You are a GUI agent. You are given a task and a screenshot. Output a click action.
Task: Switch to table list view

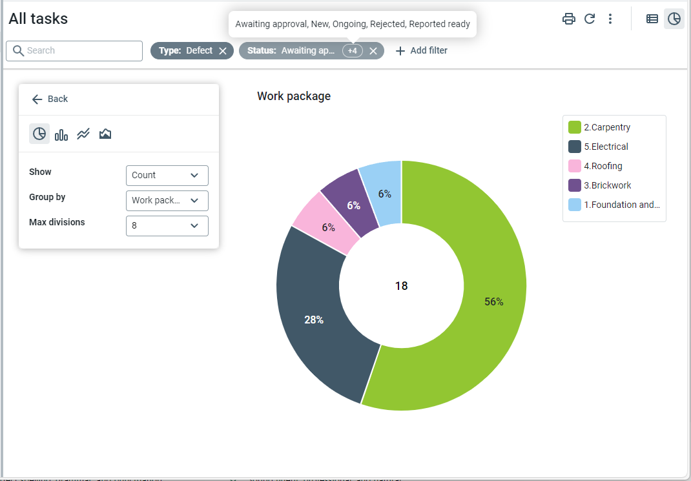click(x=652, y=19)
